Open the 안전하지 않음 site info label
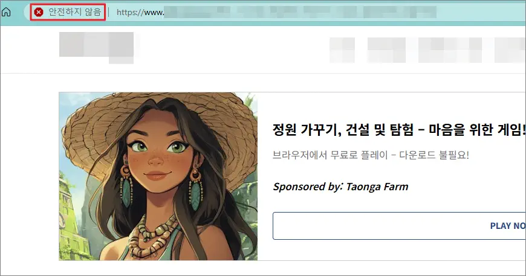 pos(74,12)
